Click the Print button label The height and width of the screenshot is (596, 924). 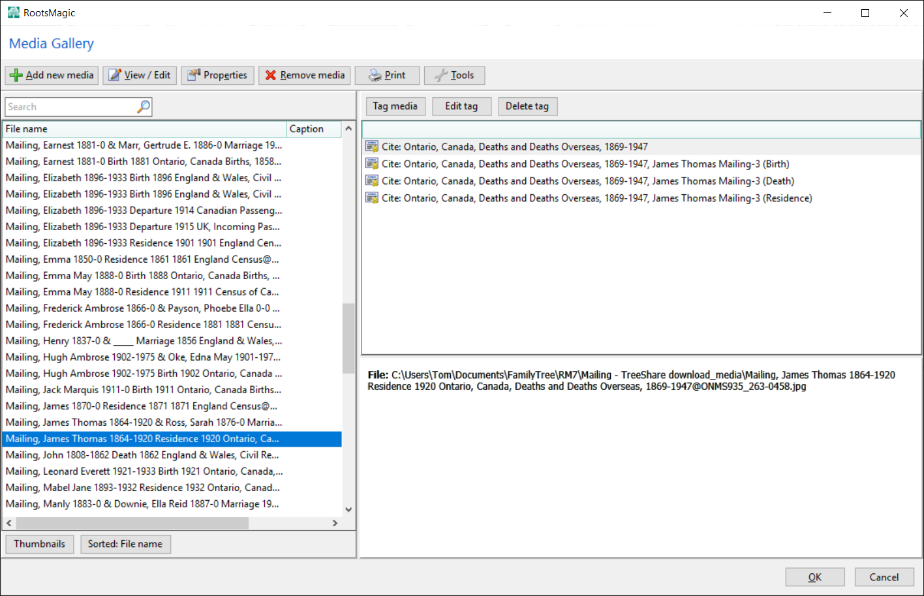[395, 75]
